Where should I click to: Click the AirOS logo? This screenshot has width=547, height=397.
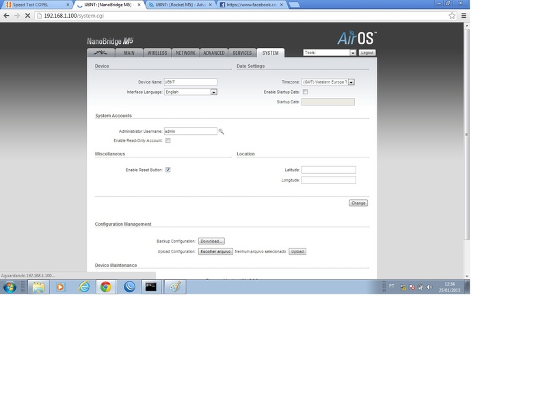coord(357,38)
